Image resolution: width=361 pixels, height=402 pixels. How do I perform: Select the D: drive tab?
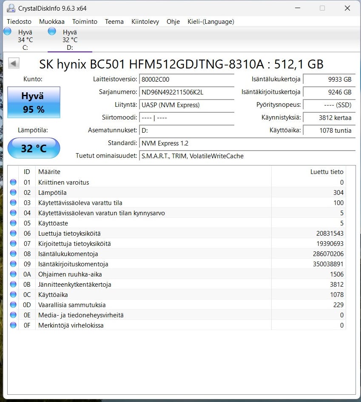pos(70,40)
